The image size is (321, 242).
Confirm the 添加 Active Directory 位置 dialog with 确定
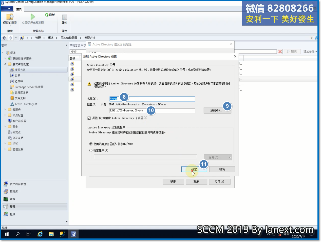(194, 169)
